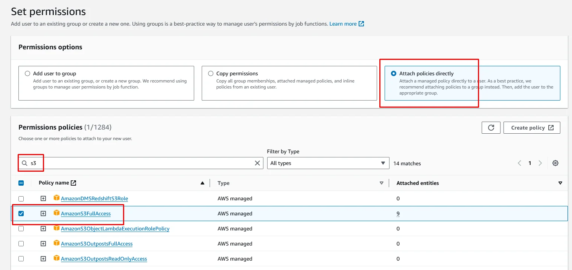Open AmazonS3ObjectLambdaExecutionRolePolicy link
Screen dimensions: 572x270
coord(115,229)
